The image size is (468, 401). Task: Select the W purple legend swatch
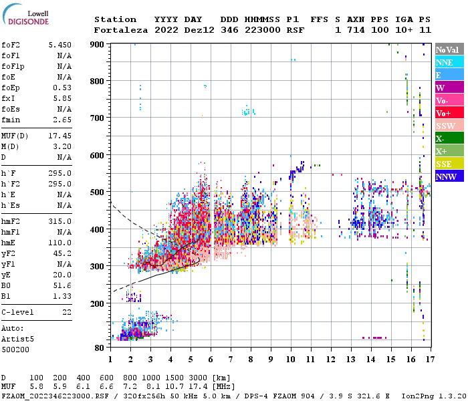point(449,88)
